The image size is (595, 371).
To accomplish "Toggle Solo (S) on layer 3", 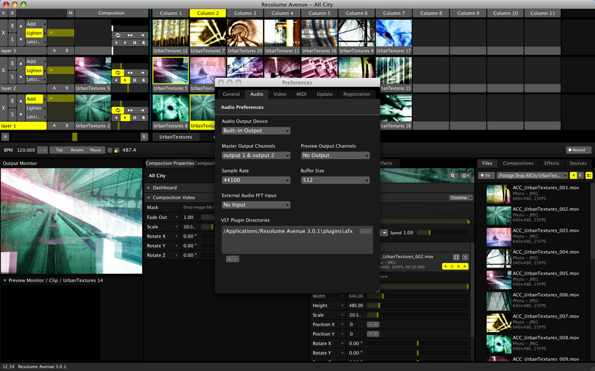I will (x=12, y=40).
